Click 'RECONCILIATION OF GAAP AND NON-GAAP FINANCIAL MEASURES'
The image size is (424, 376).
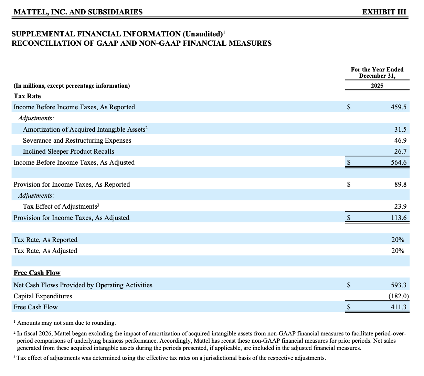(141, 43)
